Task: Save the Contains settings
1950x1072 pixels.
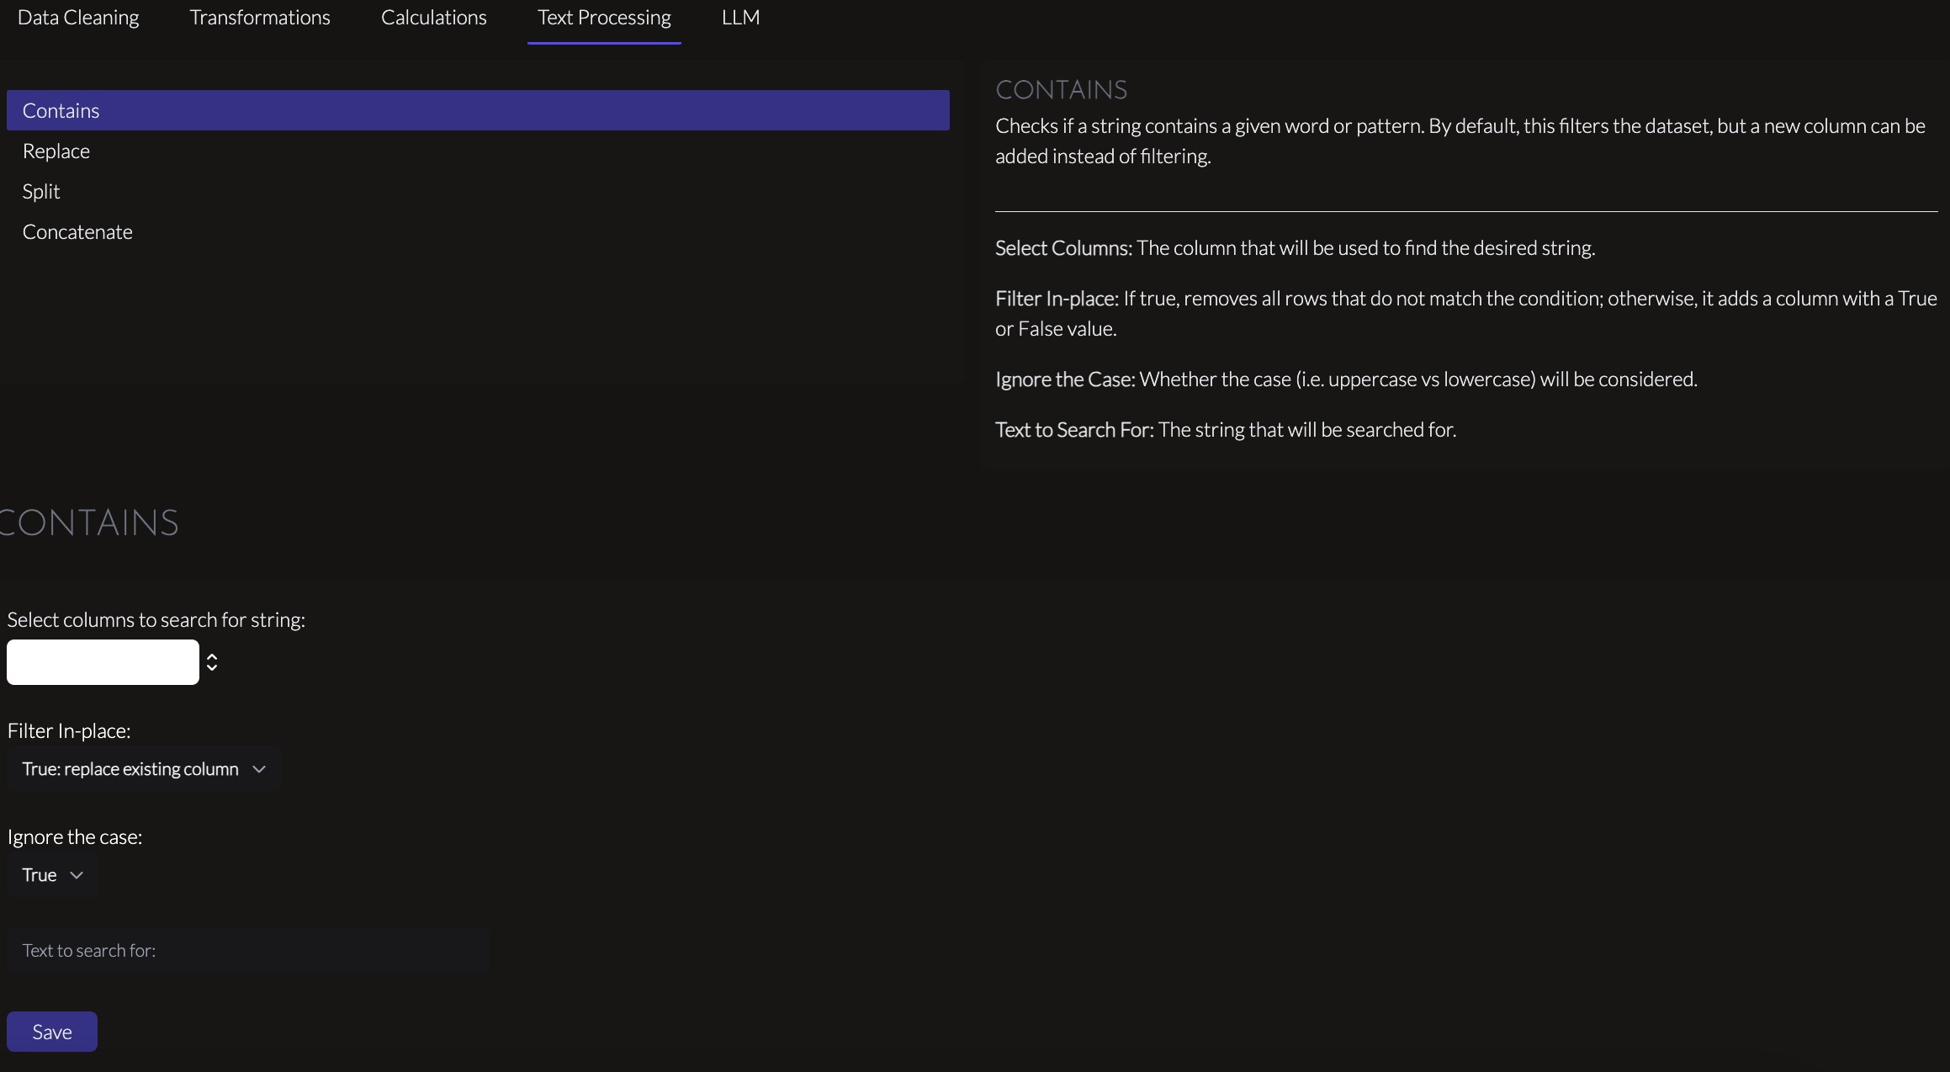Action: (52, 1032)
